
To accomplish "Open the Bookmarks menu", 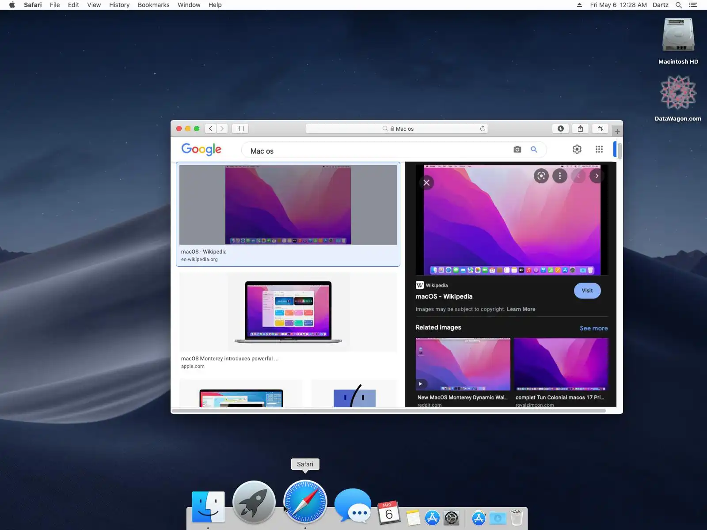I will 153,5.
